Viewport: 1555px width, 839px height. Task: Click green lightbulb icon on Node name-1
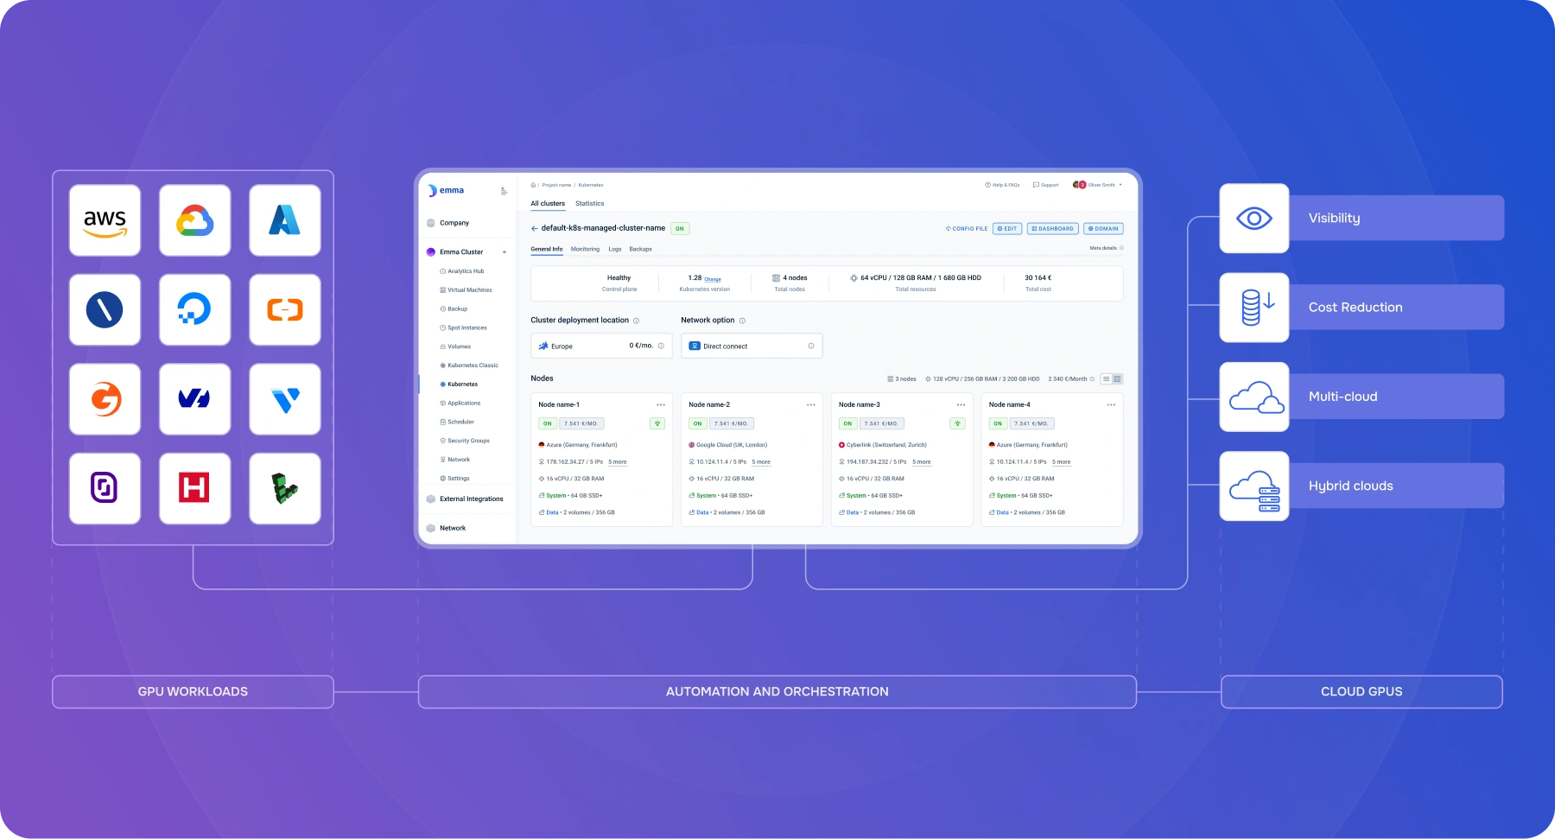tap(657, 423)
